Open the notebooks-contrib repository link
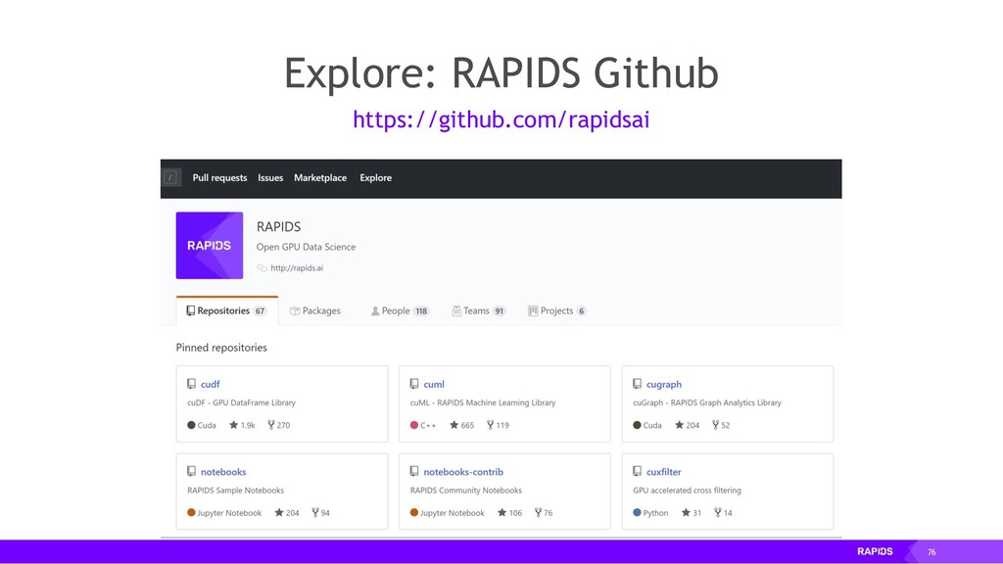 tap(463, 472)
